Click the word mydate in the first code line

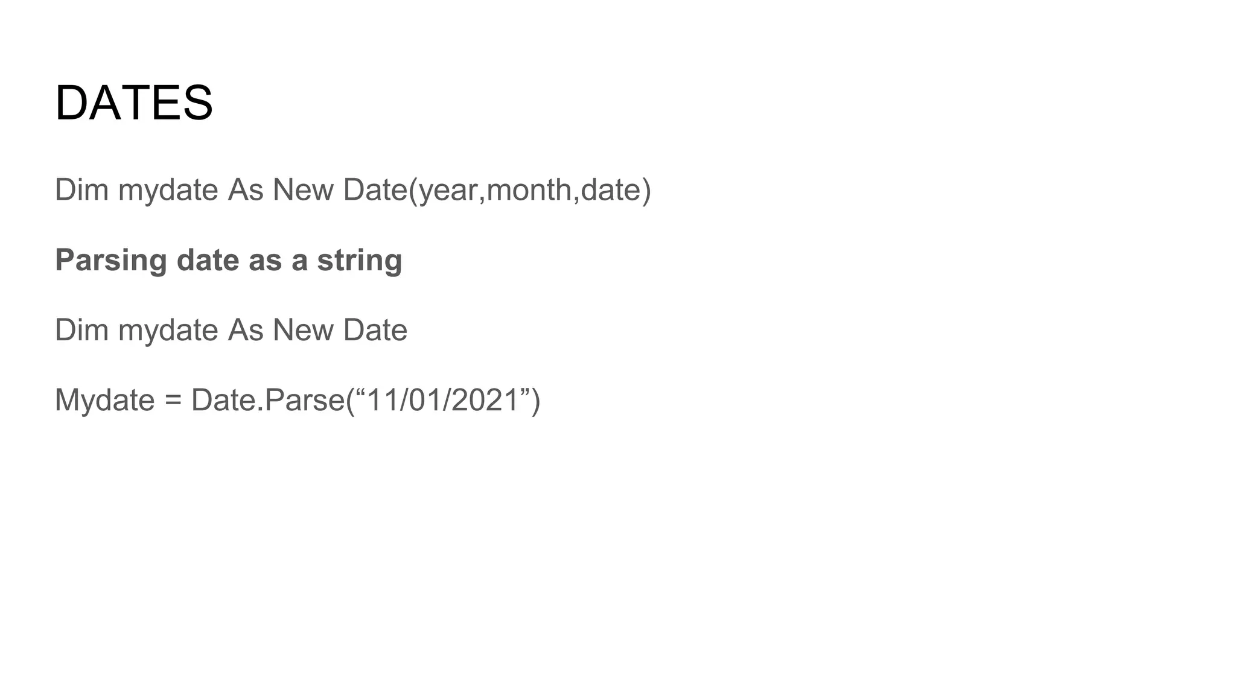168,191
